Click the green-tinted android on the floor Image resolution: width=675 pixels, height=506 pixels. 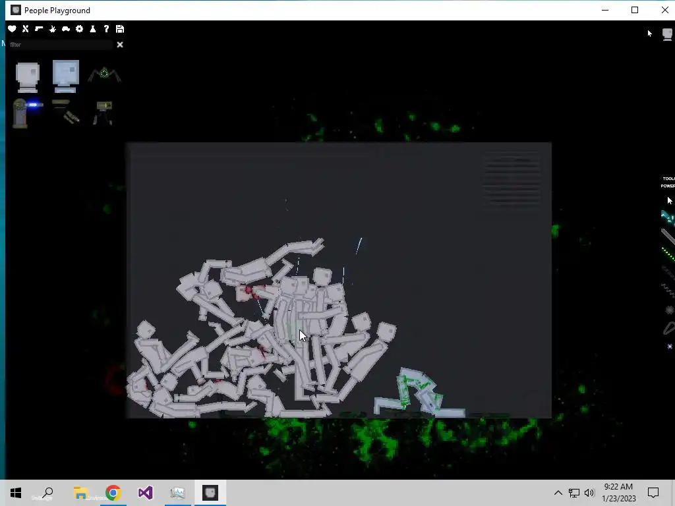click(421, 393)
